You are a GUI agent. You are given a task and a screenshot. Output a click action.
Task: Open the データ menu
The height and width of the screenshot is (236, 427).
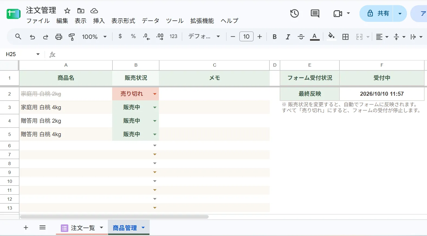151,21
